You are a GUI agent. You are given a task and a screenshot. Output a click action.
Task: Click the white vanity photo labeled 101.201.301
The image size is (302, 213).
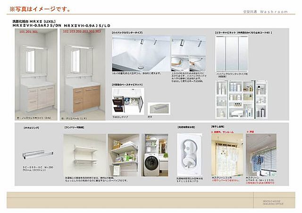(36, 74)
